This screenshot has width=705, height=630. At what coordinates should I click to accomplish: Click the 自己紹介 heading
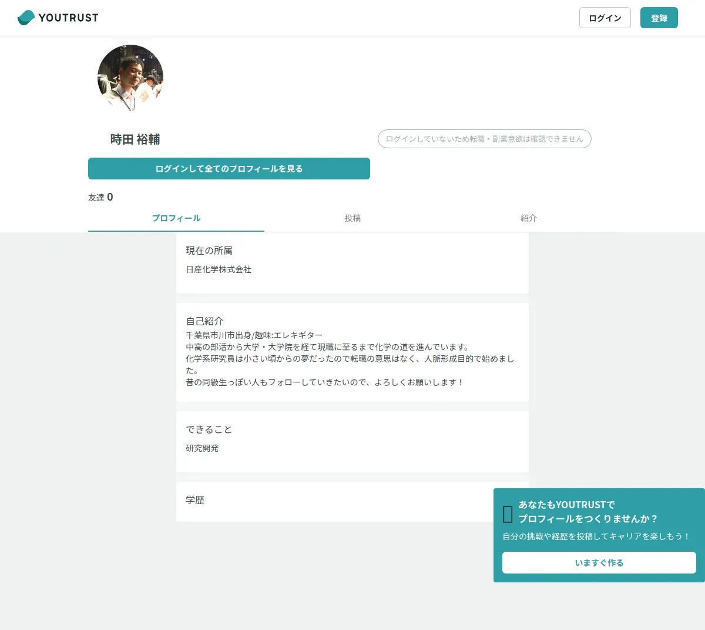(204, 321)
